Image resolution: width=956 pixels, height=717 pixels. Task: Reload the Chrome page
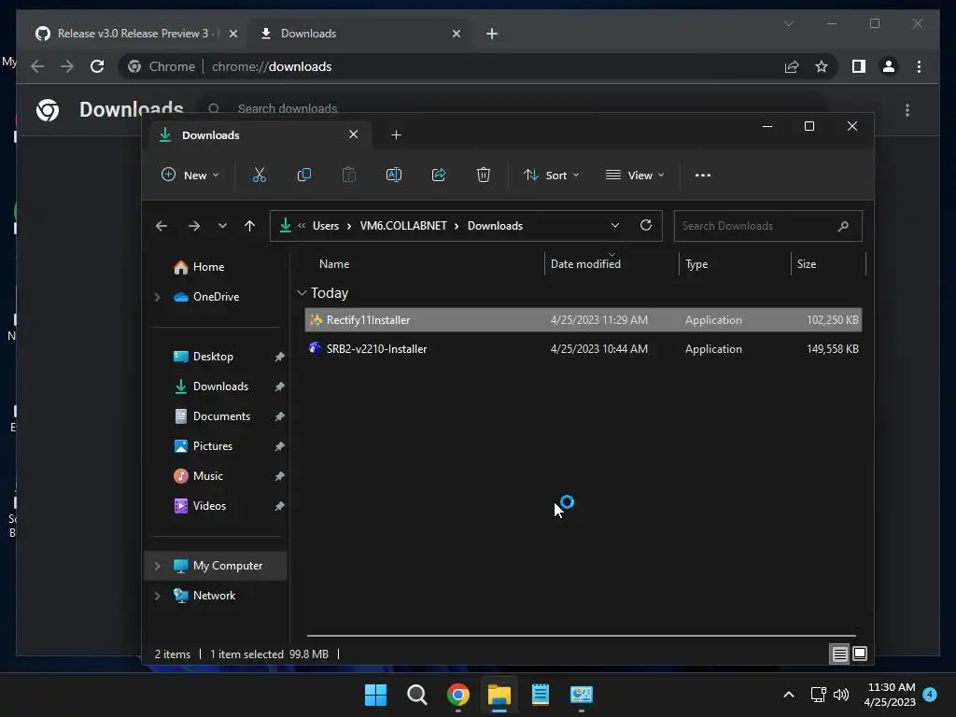click(x=97, y=66)
